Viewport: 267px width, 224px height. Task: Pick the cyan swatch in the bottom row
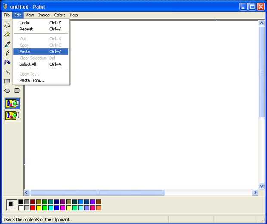pos(51,208)
